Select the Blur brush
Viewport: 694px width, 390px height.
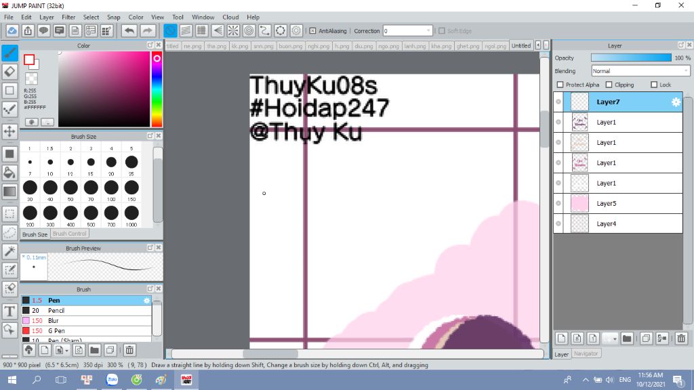coord(86,320)
